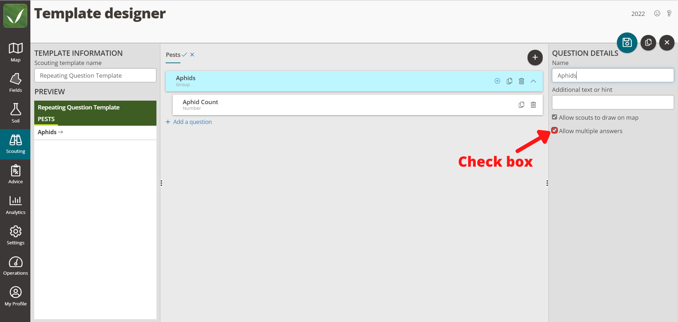
Task: Open the Scouting section in sidebar
Action: (x=15, y=144)
